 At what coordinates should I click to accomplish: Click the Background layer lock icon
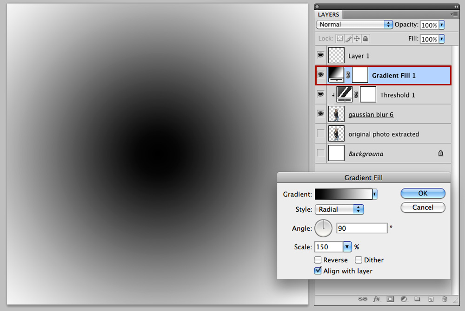pos(441,153)
